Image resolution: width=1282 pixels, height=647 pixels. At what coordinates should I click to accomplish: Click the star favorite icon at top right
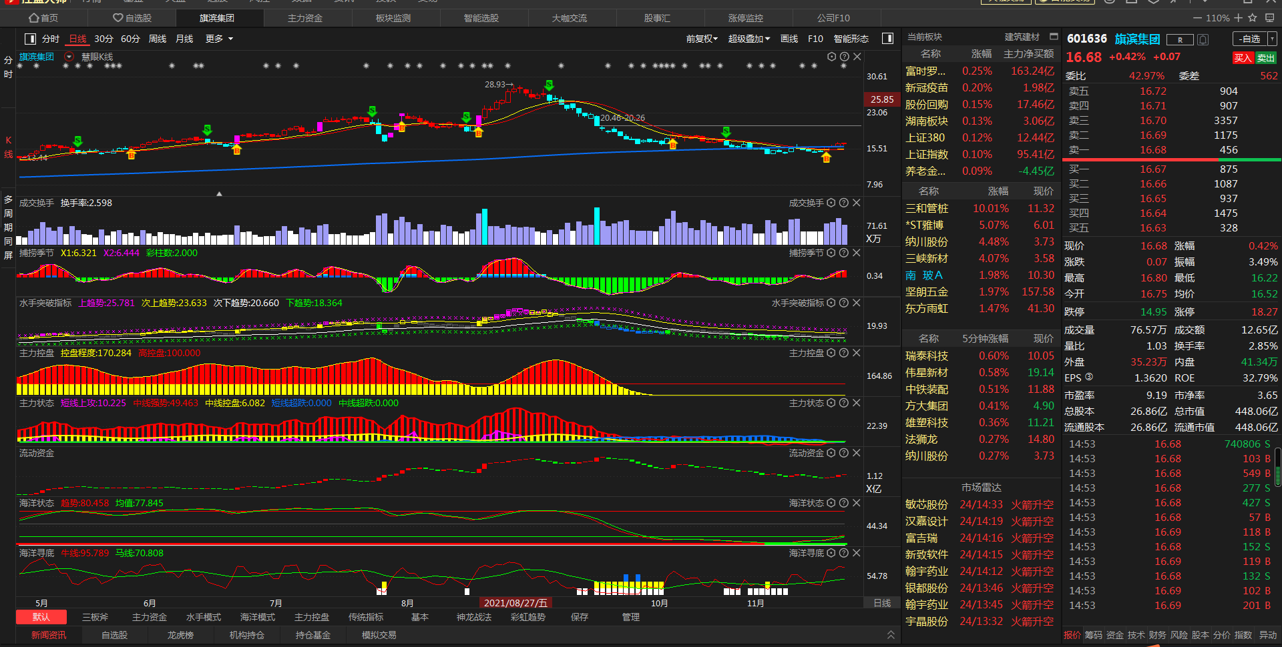[1253, 18]
